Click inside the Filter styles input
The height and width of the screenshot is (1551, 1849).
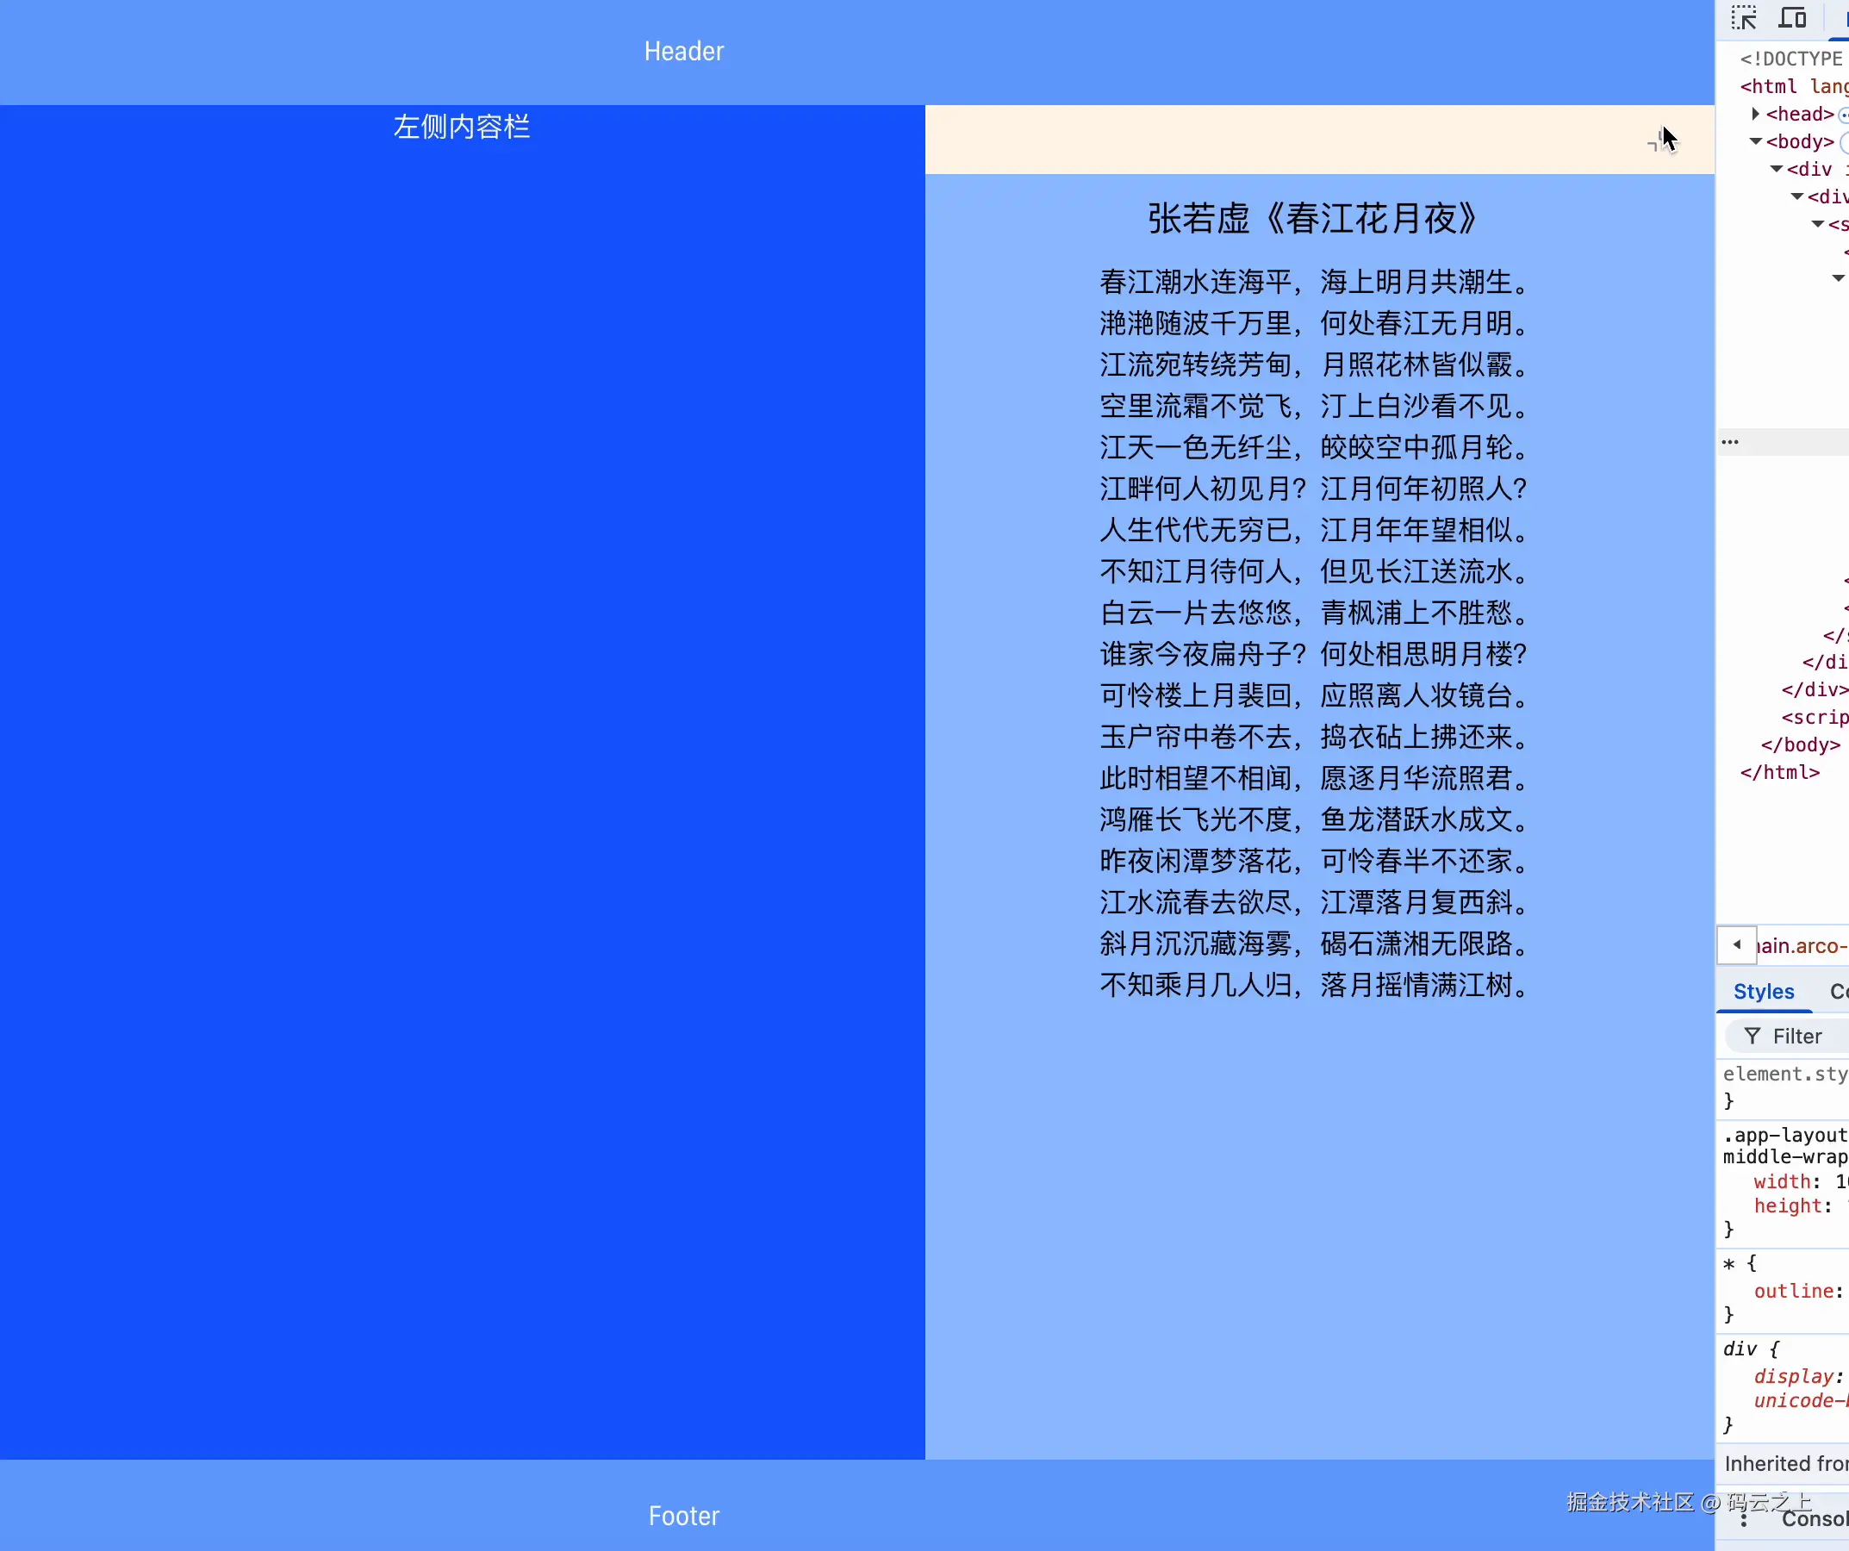click(x=1801, y=1036)
